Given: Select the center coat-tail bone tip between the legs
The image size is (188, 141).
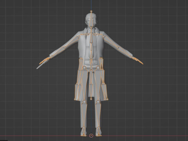Looking at the screenshot, I should coord(91,99).
